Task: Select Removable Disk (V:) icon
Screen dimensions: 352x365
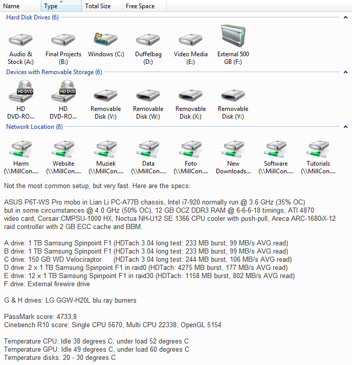Action: coord(105,96)
